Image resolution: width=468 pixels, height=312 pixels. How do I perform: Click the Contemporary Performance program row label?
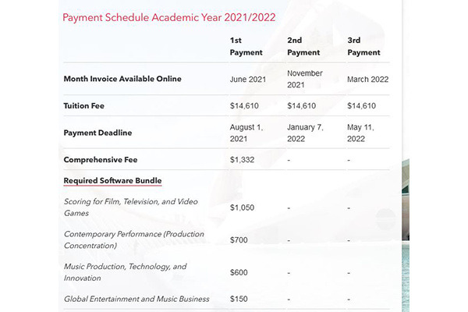point(126,240)
